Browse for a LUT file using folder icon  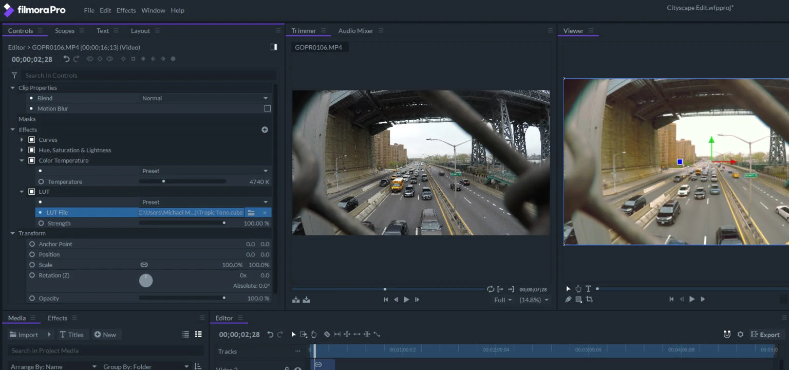click(x=251, y=213)
